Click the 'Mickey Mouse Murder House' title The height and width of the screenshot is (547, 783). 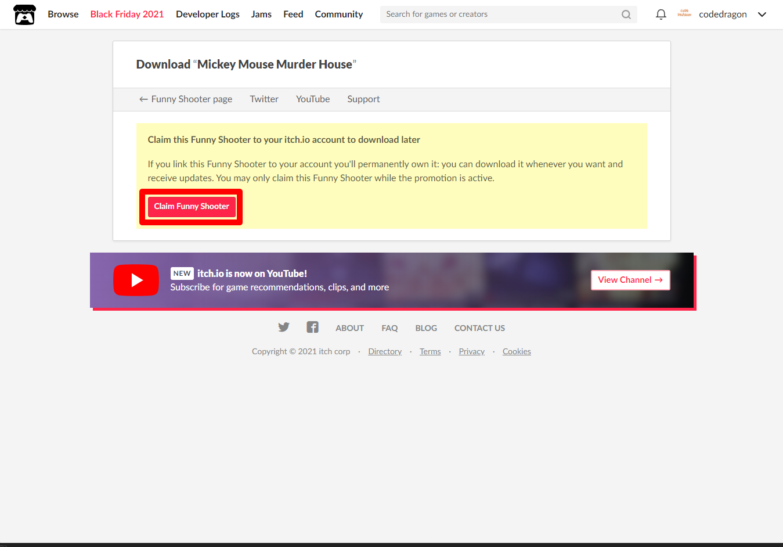click(275, 64)
